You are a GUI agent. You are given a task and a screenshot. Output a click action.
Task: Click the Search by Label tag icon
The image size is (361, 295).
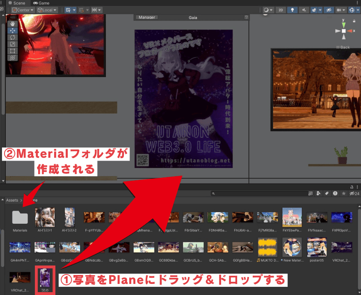[x=327, y=193]
